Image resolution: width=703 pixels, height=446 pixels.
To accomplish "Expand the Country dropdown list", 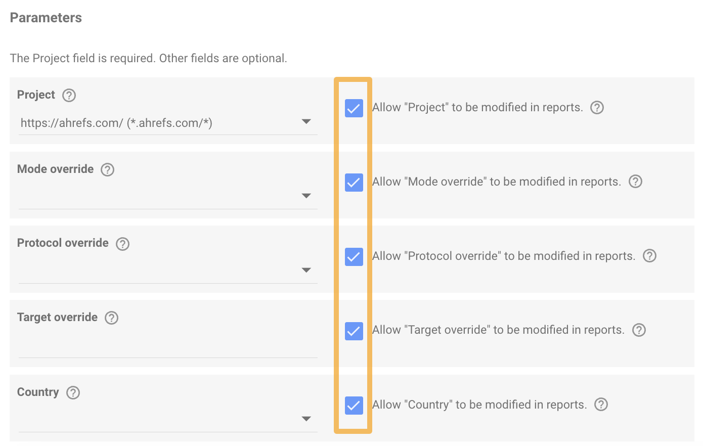I will [x=167, y=419].
